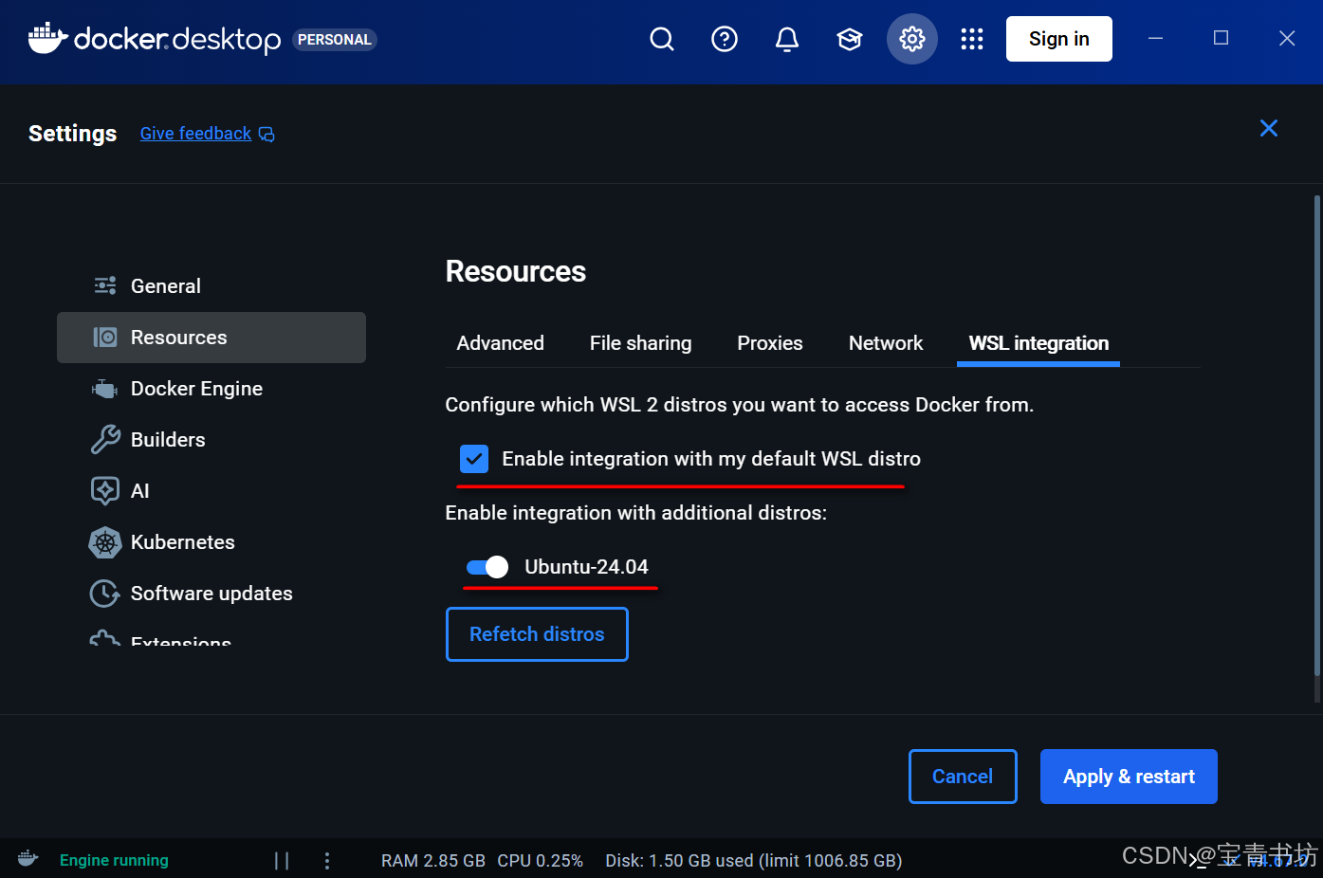
Task: Open Kubernetes settings
Action: pyautogui.click(x=211, y=542)
